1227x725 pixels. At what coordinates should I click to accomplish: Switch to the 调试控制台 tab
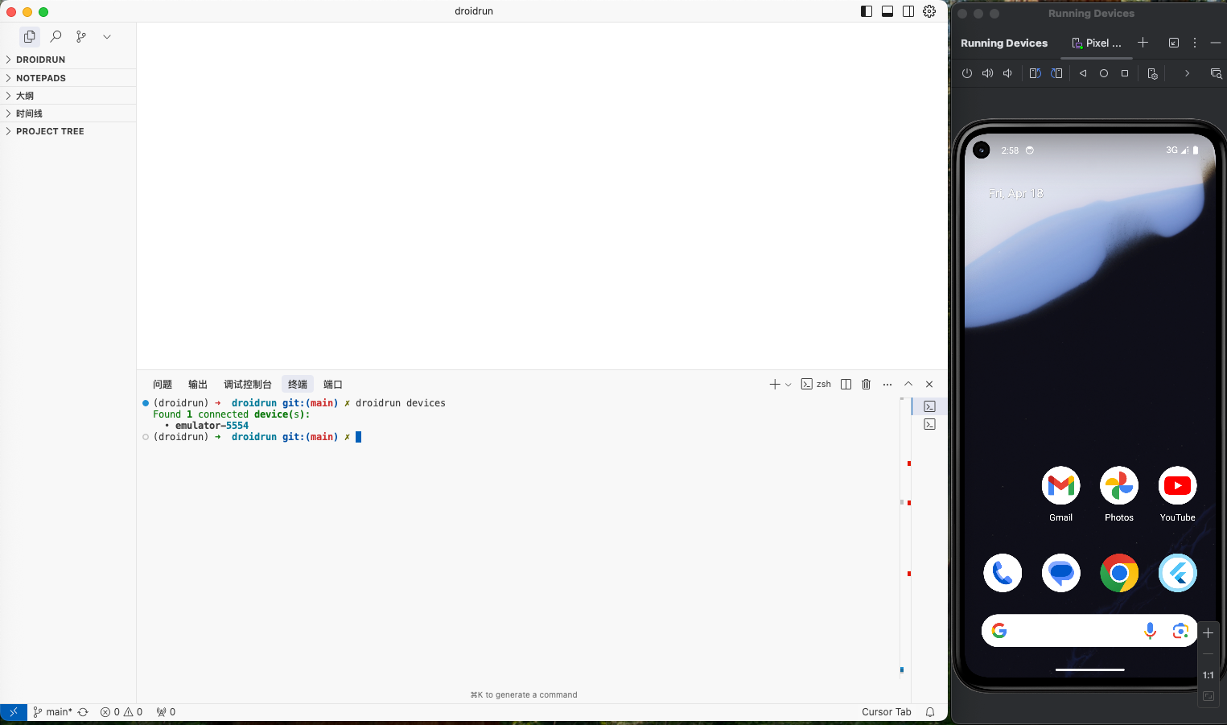tap(247, 385)
